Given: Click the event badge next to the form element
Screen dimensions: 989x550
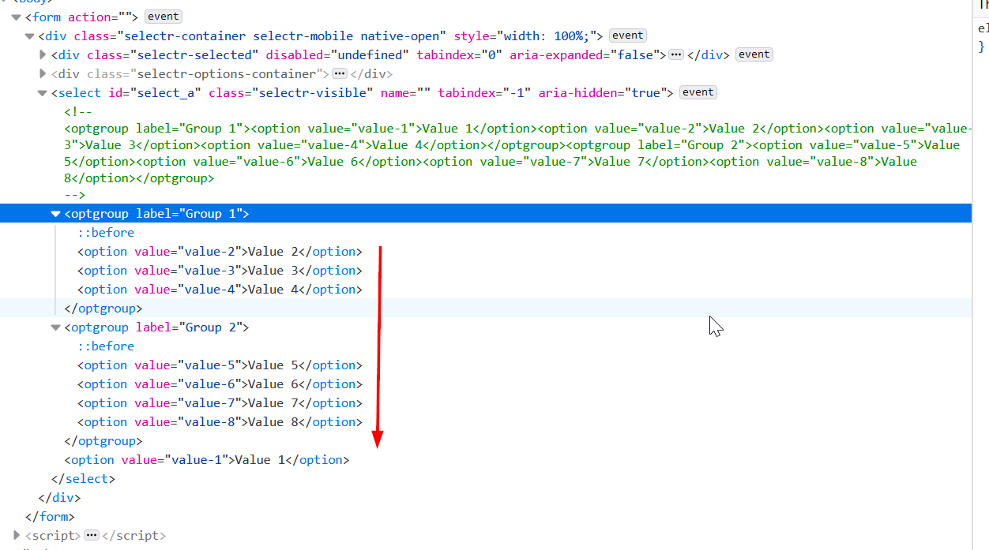Looking at the screenshot, I should pos(163,16).
